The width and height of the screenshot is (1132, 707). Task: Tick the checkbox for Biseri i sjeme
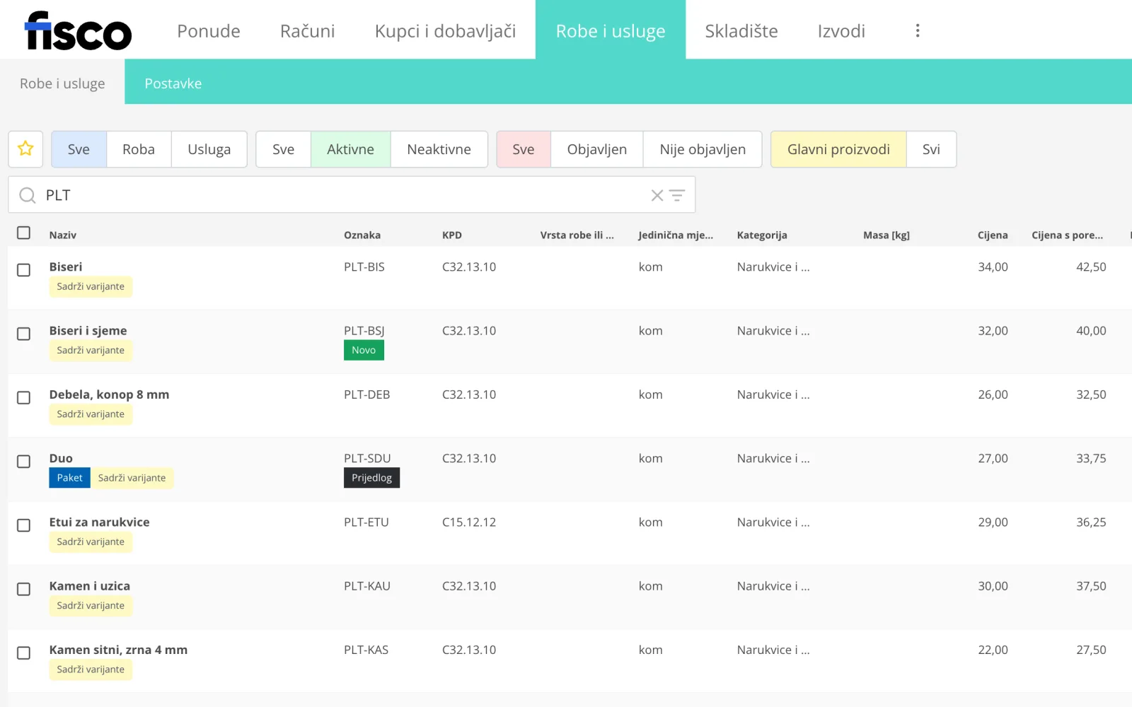click(x=23, y=334)
